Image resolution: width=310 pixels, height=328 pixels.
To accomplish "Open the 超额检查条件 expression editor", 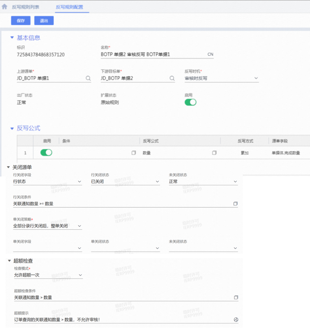I will coord(236,297).
